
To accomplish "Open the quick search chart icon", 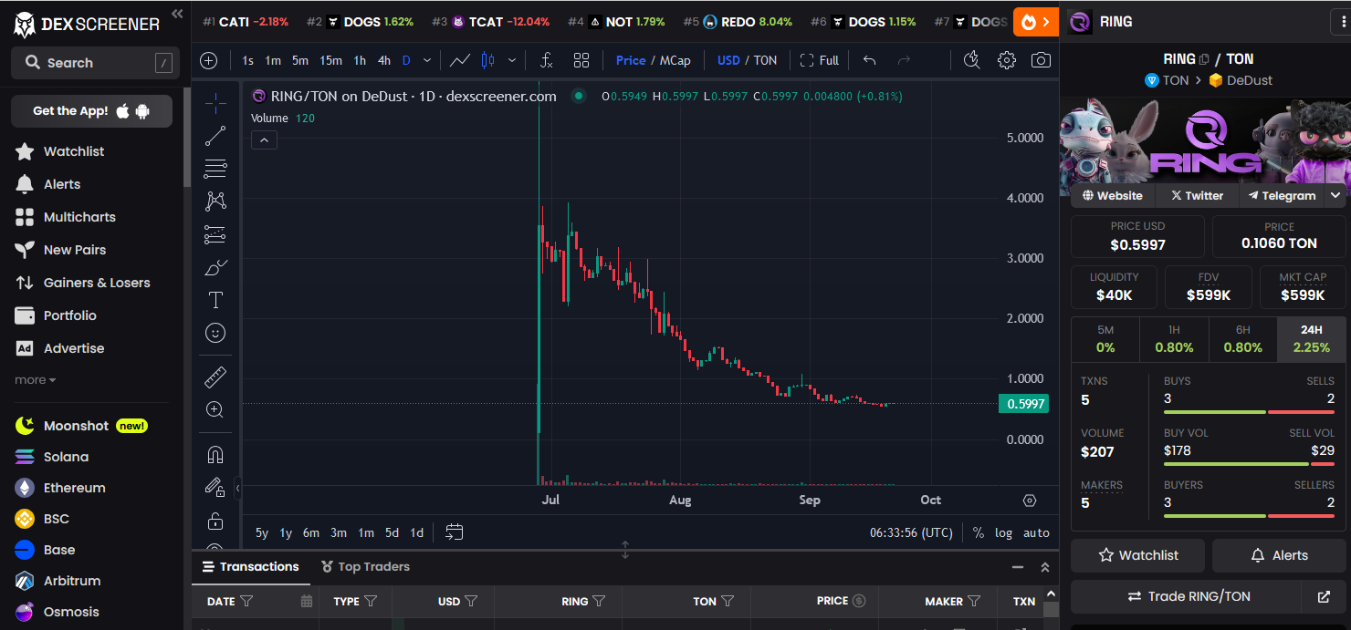I will (x=971, y=60).
